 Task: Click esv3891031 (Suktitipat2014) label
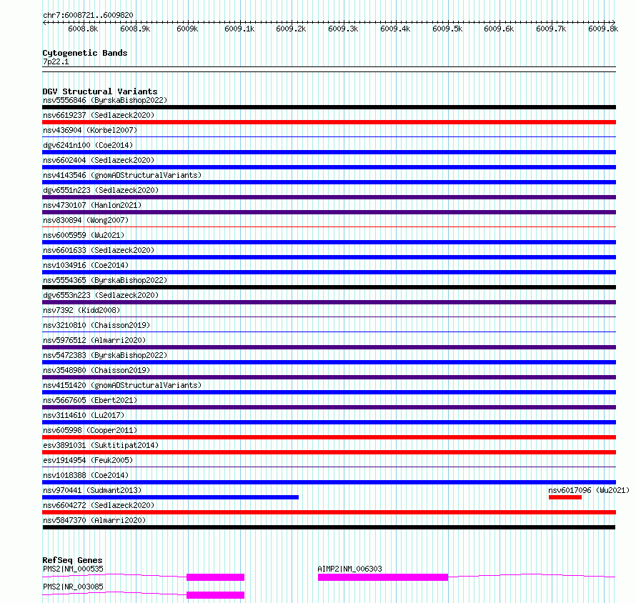click(x=101, y=445)
